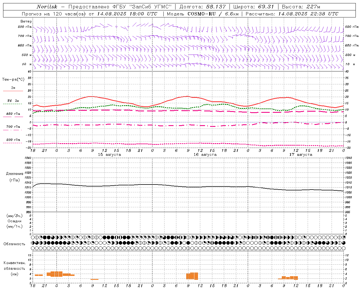
Task: Select the '2м' temperature legend entry
Action: pos(13,88)
